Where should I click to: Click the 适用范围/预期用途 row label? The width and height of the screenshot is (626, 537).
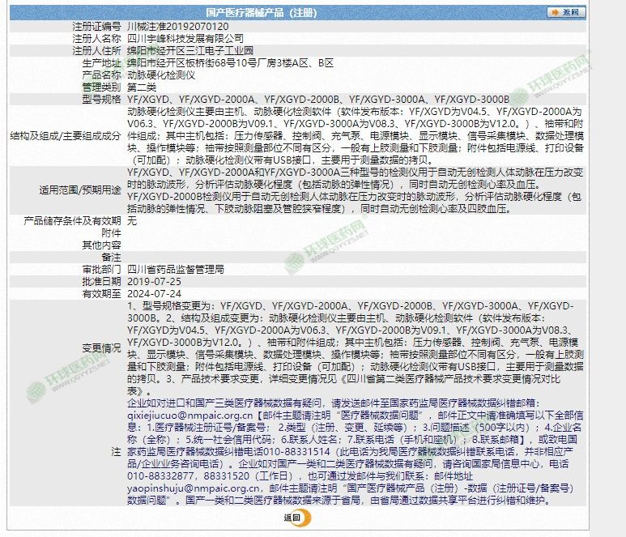click(80, 190)
